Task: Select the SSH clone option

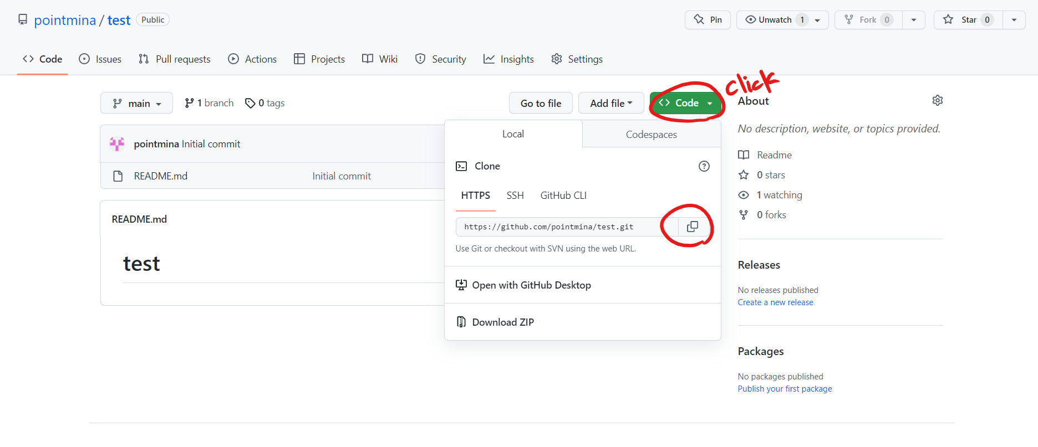Action: (x=515, y=196)
